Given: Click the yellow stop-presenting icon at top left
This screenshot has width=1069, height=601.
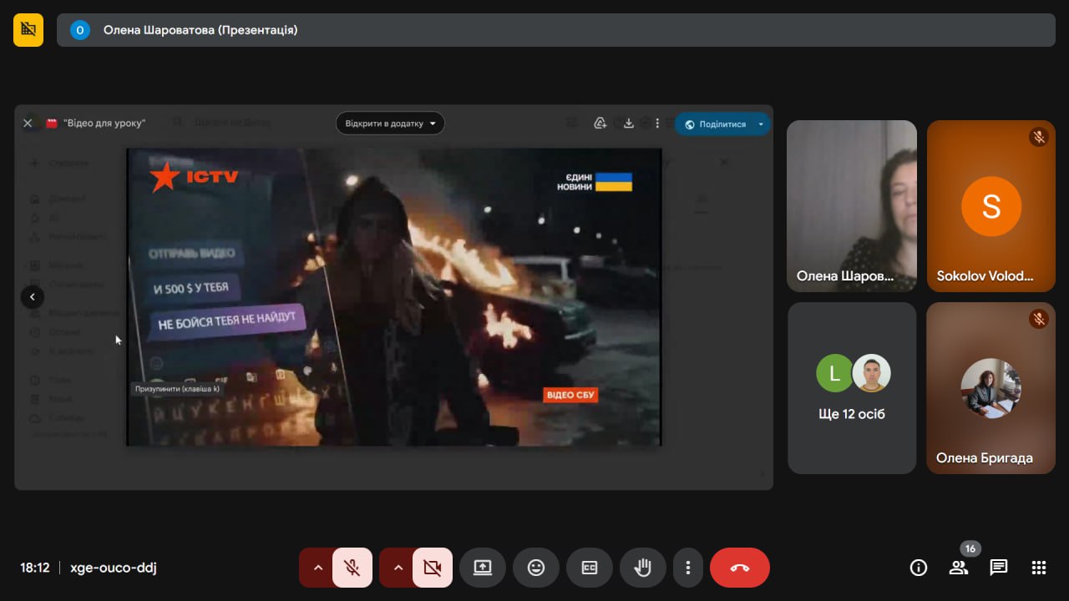Looking at the screenshot, I should tap(28, 30).
